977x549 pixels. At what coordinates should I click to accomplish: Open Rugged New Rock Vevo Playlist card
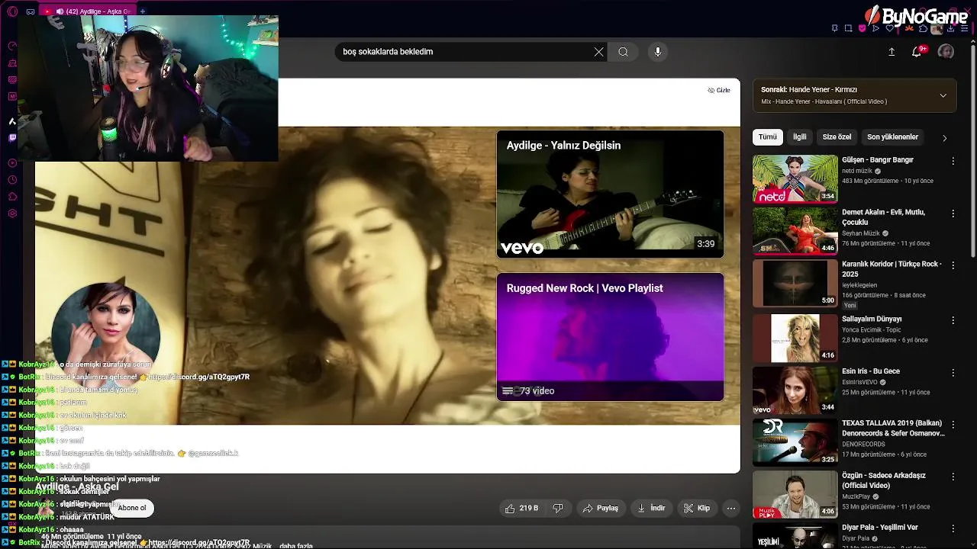click(x=610, y=337)
